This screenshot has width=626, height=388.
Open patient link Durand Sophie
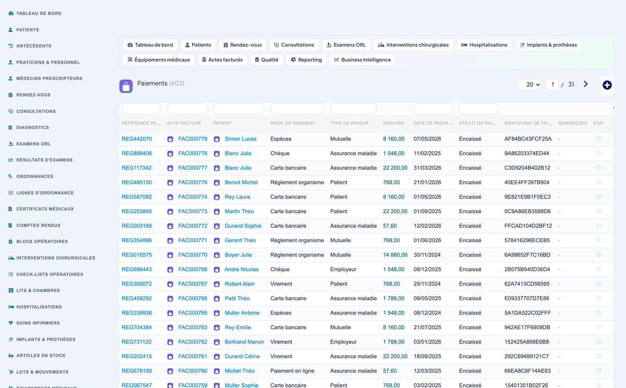(243, 226)
